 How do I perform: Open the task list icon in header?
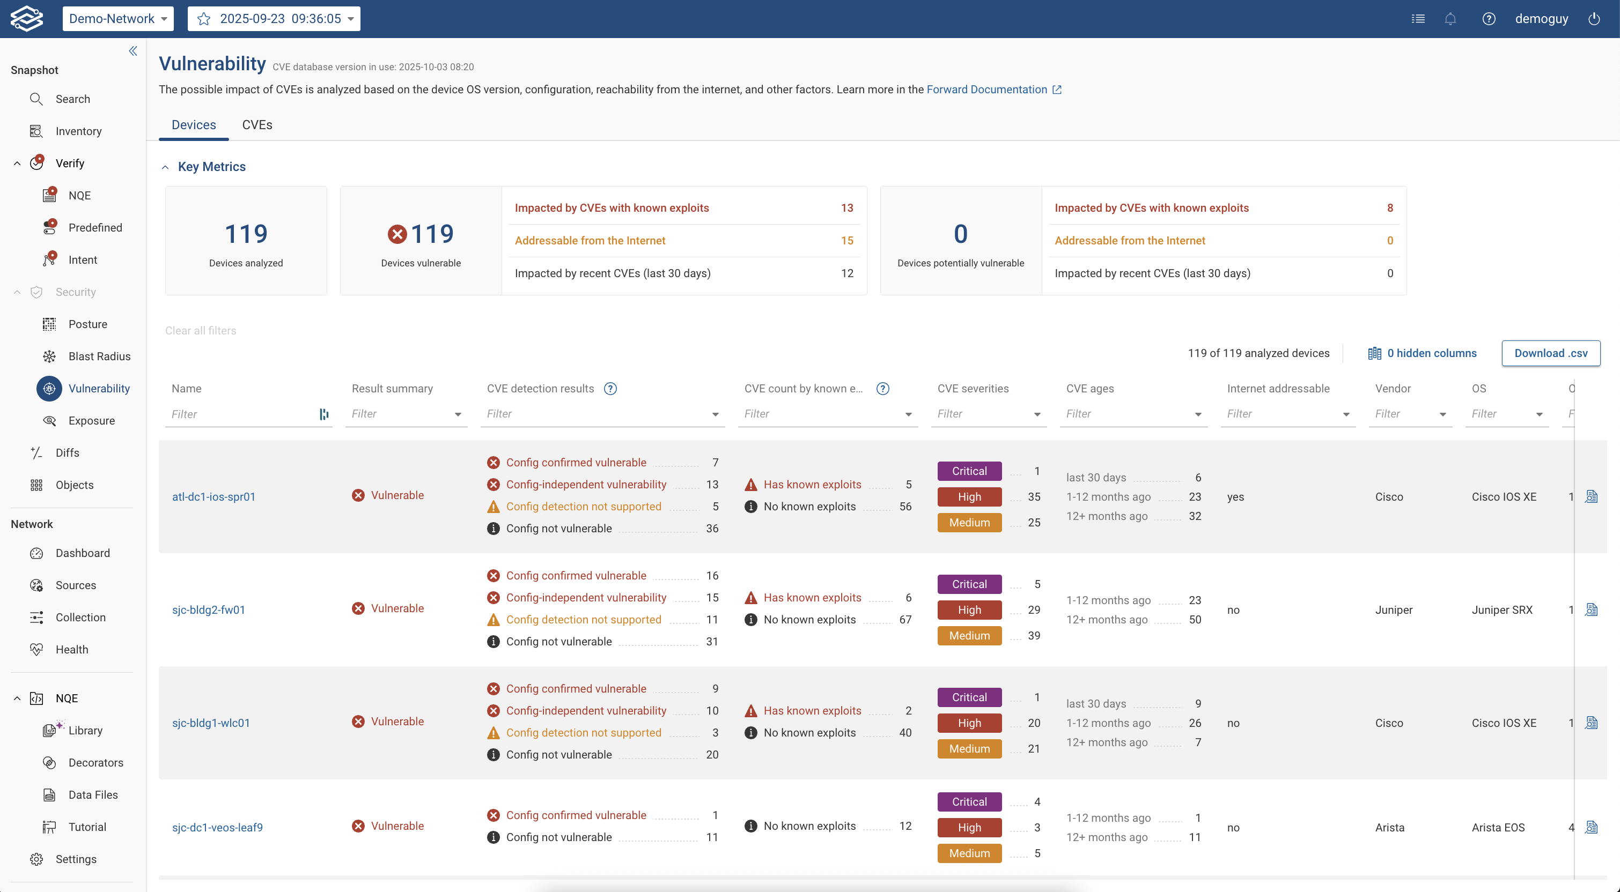[1418, 19]
